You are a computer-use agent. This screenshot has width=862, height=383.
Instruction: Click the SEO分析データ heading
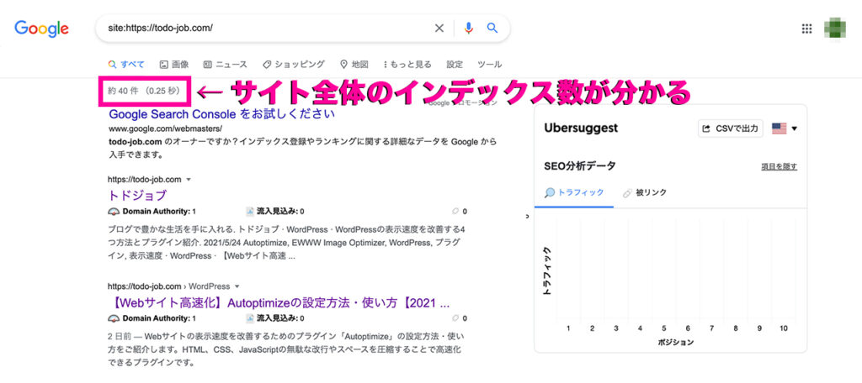(579, 166)
